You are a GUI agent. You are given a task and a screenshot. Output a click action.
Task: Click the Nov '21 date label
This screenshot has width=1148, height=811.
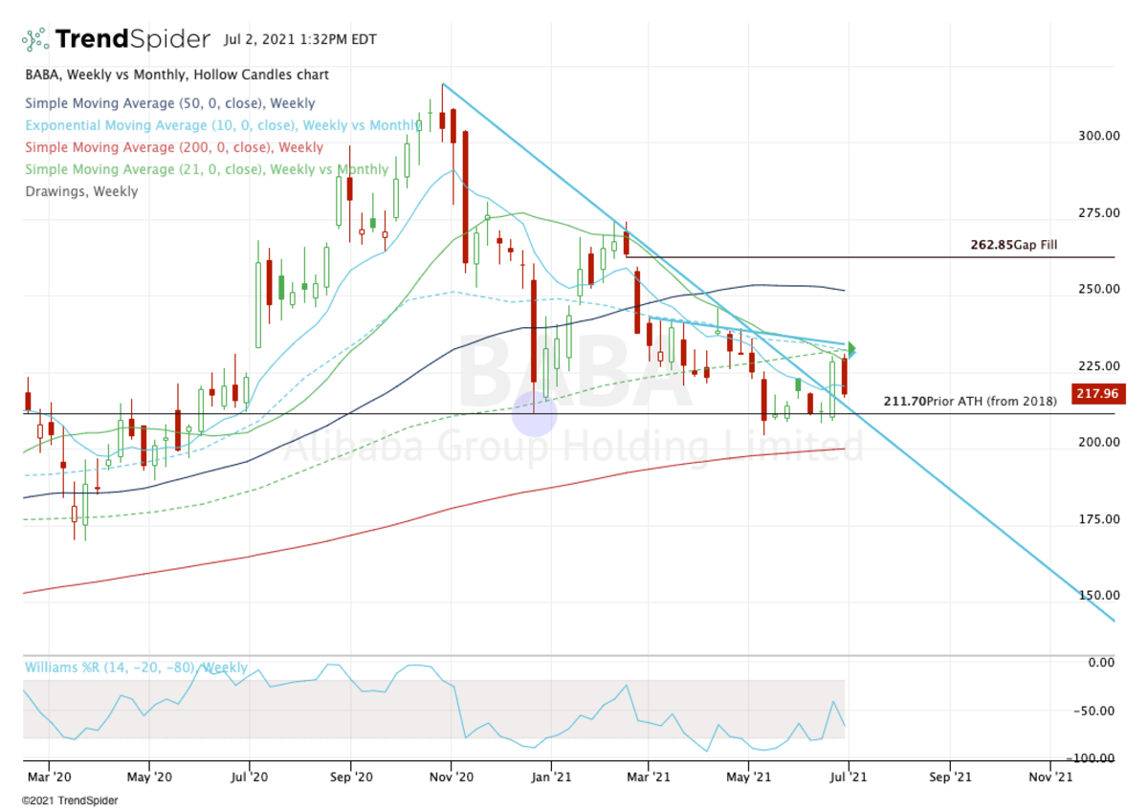[1050, 778]
